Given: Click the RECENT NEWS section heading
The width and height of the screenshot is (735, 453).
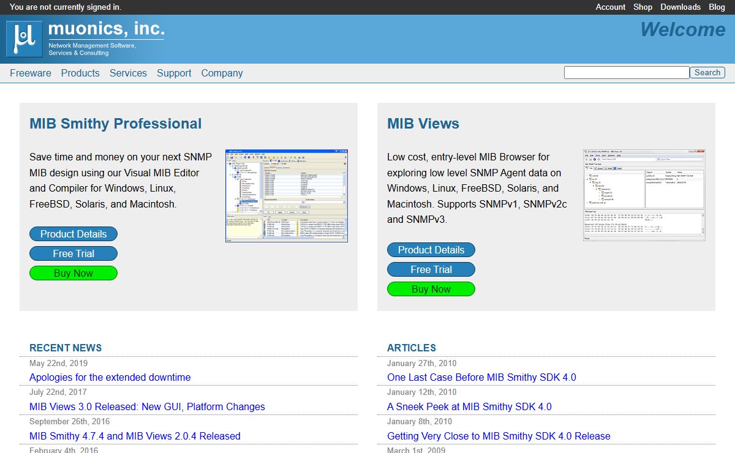Looking at the screenshot, I should tap(66, 348).
